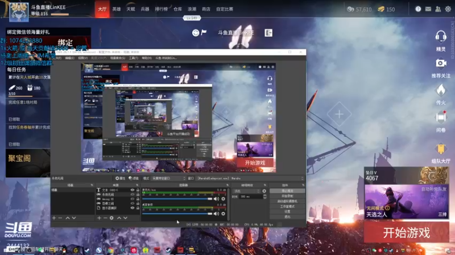Open the 天赋 talents tab
Image resolution: width=455 pixels, height=255 pixels.
131,9
